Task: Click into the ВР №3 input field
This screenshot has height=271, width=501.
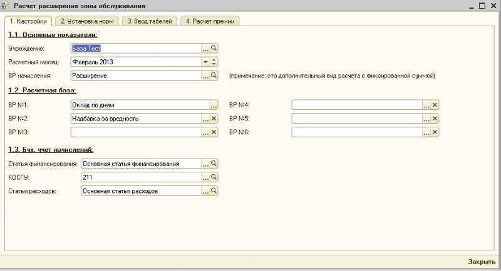Action: point(136,132)
